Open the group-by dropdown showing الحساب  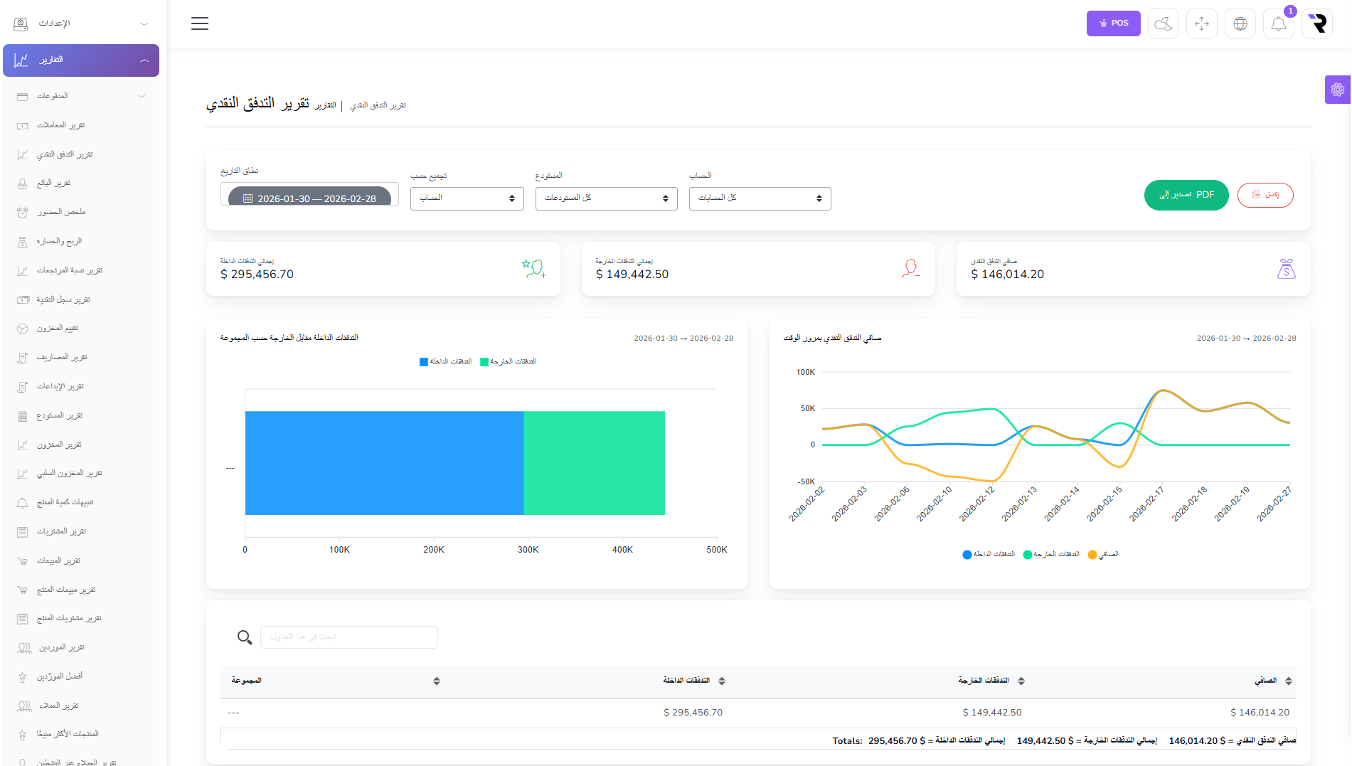click(467, 198)
